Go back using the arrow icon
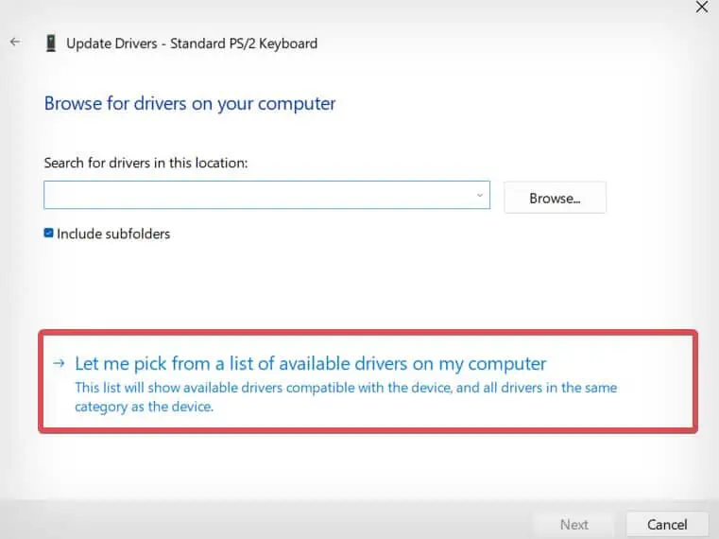 [15, 42]
